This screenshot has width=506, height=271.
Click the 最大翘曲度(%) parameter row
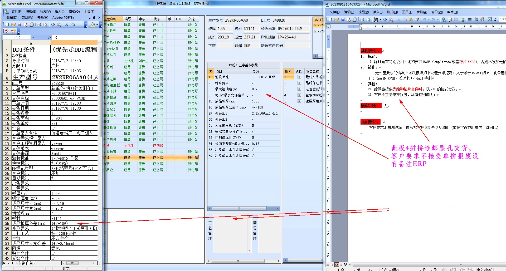click(244, 89)
